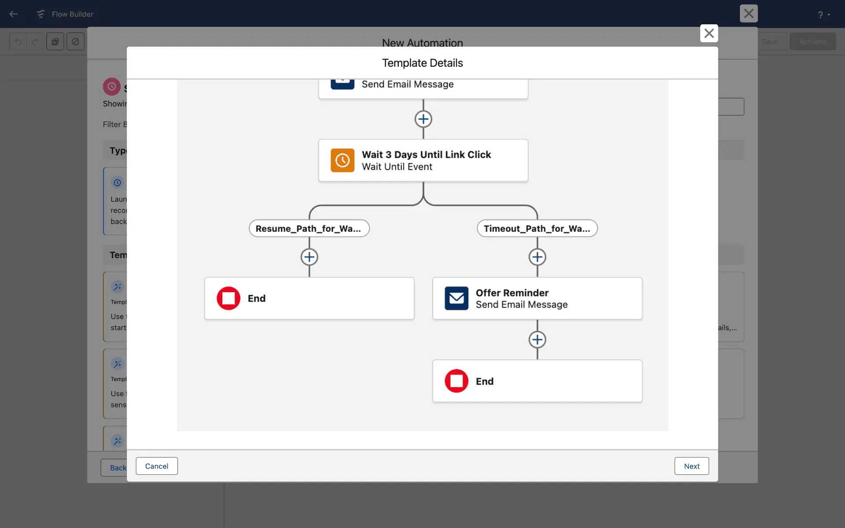This screenshot has width=845, height=528.
Task: Close the New Automation window with gray X
Action: click(748, 14)
